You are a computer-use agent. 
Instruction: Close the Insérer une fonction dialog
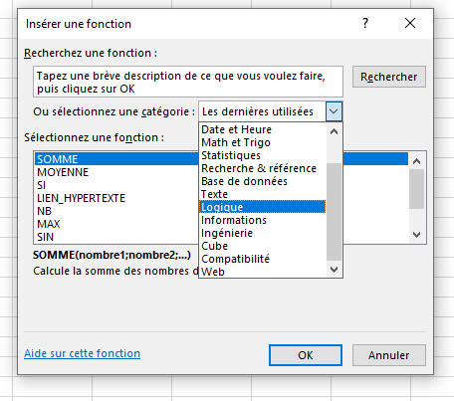tap(410, 23)
